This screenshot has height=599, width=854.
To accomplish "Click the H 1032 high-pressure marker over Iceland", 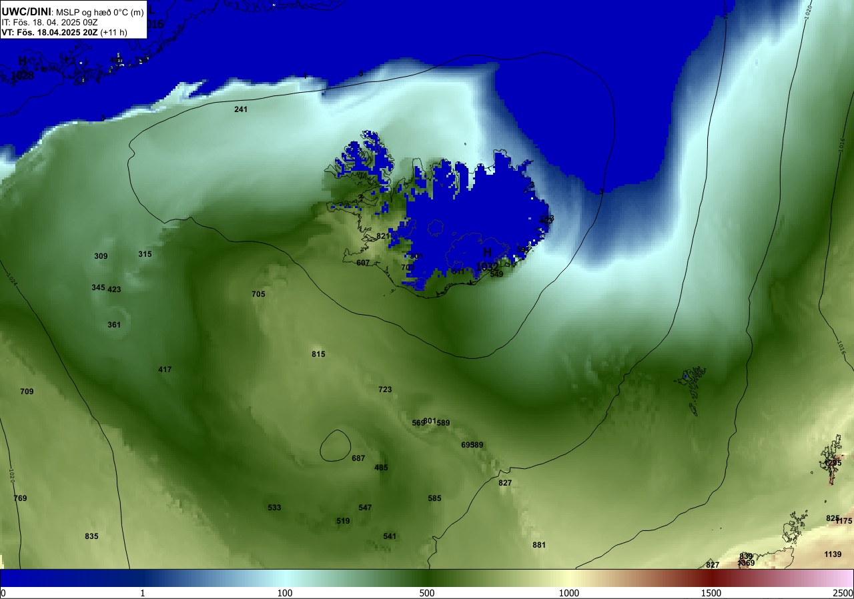I will point(488,259).
